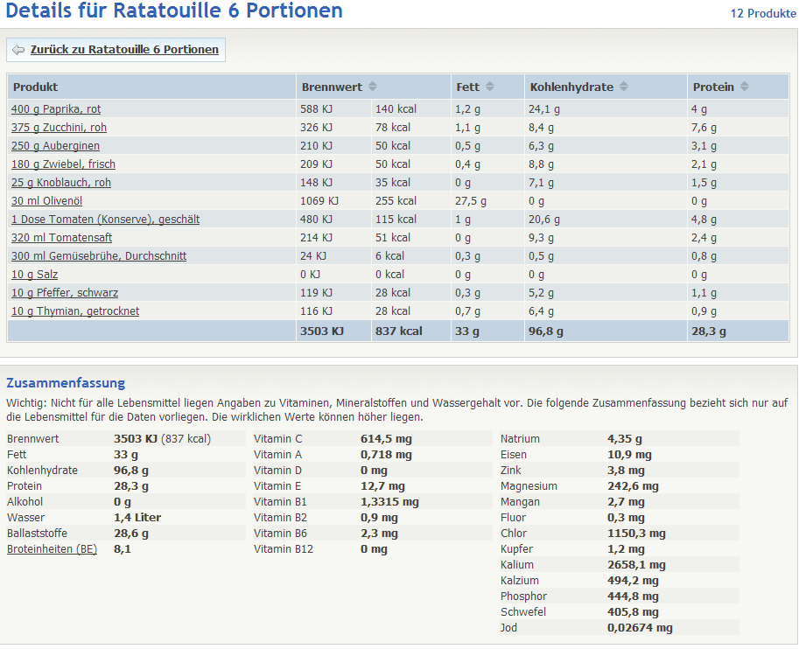
Task: Open the 375 g Zucchini, roh entry
Action: pos(59,128)
